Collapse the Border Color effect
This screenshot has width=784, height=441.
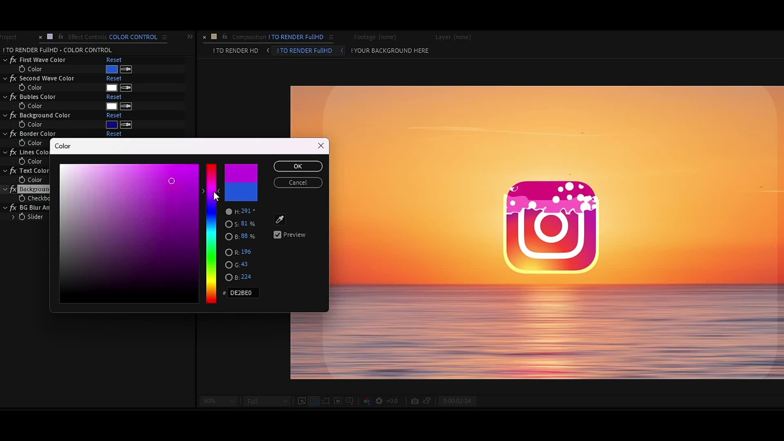[5, 134]
